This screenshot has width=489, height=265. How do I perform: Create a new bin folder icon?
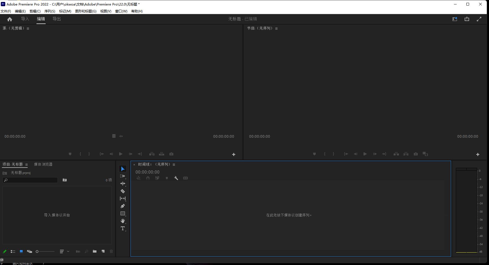95,251
